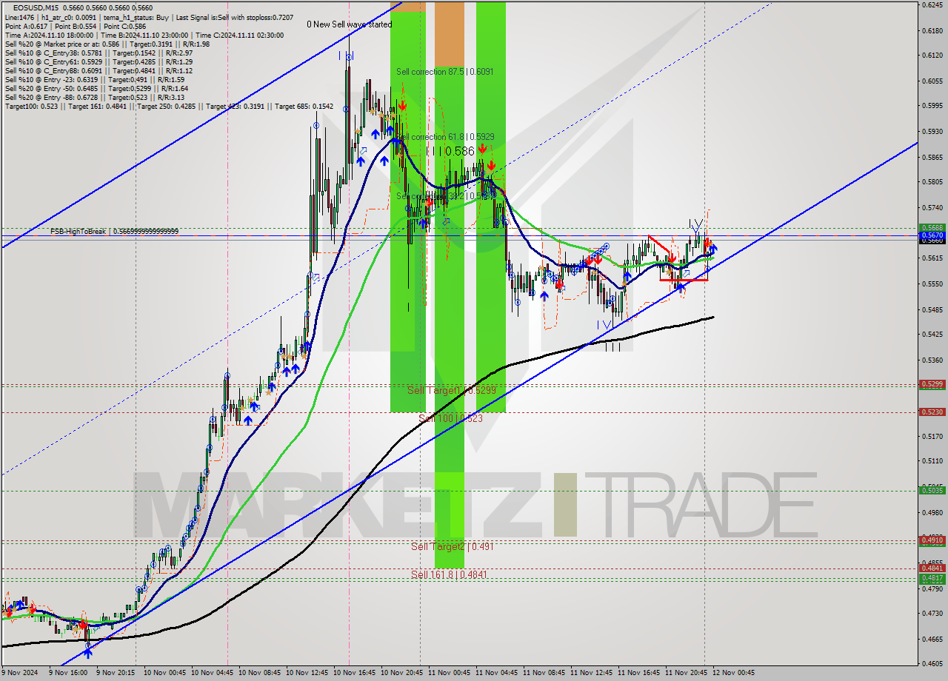Screen dimensions: 948x681
Task: Click the 'Sell Target2 | 0.491' label
Action: (x=453, y=546)
